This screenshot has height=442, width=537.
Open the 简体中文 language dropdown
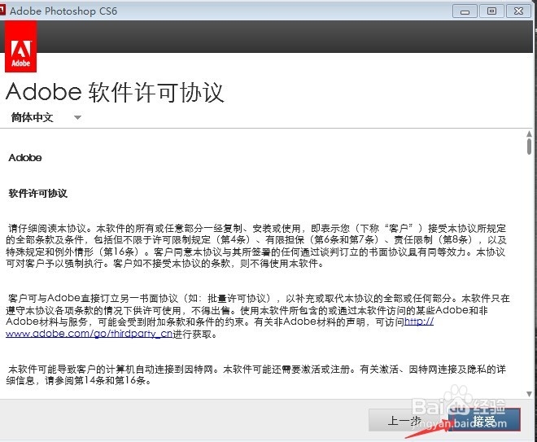tap(46, 117)
